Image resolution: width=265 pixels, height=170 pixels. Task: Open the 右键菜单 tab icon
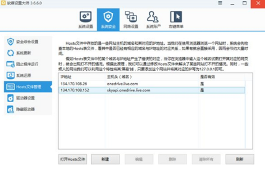[x=176, y=17]
